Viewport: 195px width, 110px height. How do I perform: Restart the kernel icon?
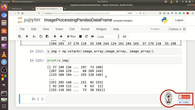[x=87, y=36]
